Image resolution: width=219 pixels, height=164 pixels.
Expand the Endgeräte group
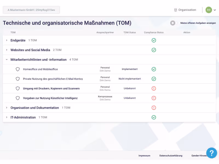click(x=7, y=40)
